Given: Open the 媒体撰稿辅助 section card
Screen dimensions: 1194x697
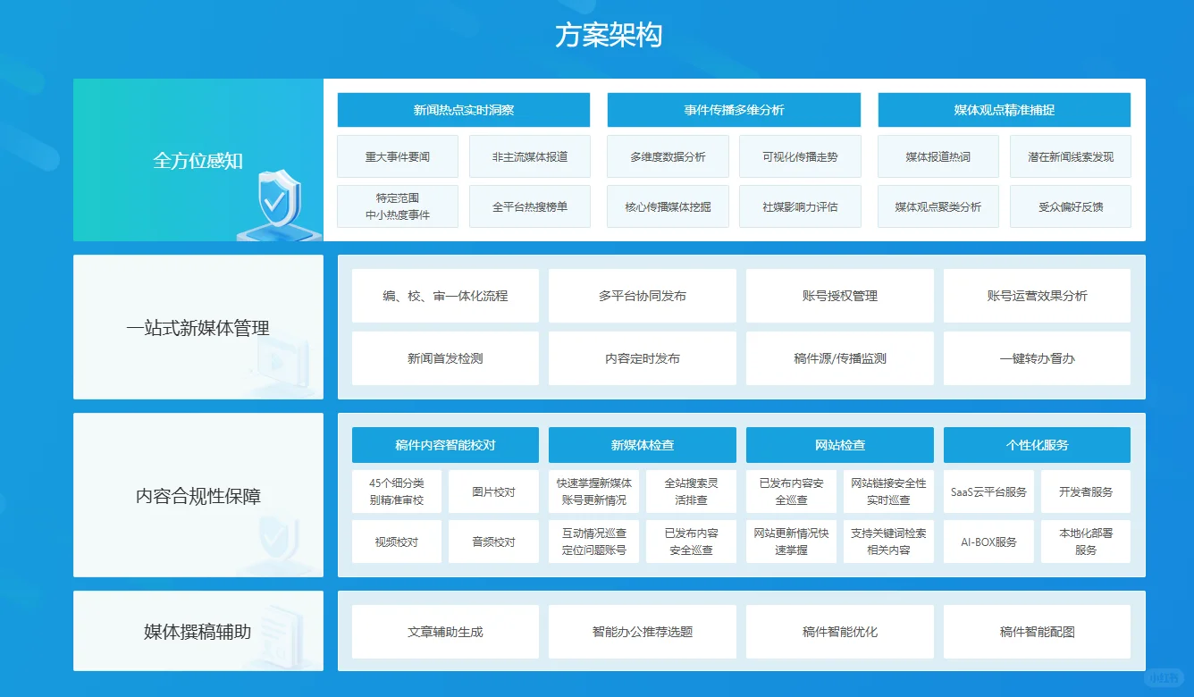Looking at the screenshot, I should (198, 631).
